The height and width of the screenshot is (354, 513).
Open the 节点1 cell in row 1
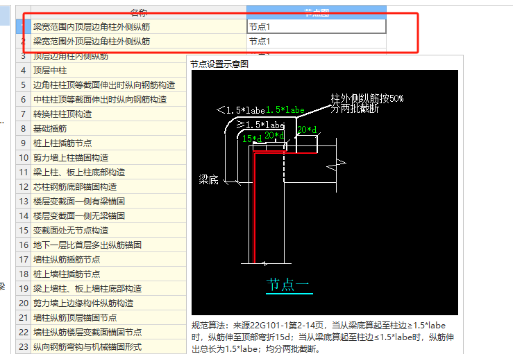click(x=317, y=27)
